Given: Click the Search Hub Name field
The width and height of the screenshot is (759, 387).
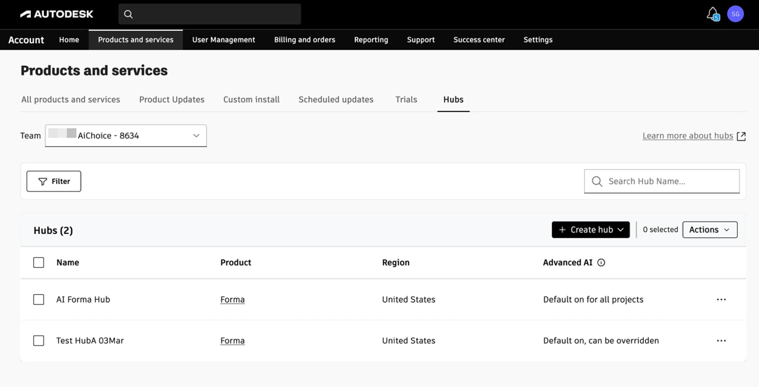Looking at the screenshot, I should tap(662, 181).
